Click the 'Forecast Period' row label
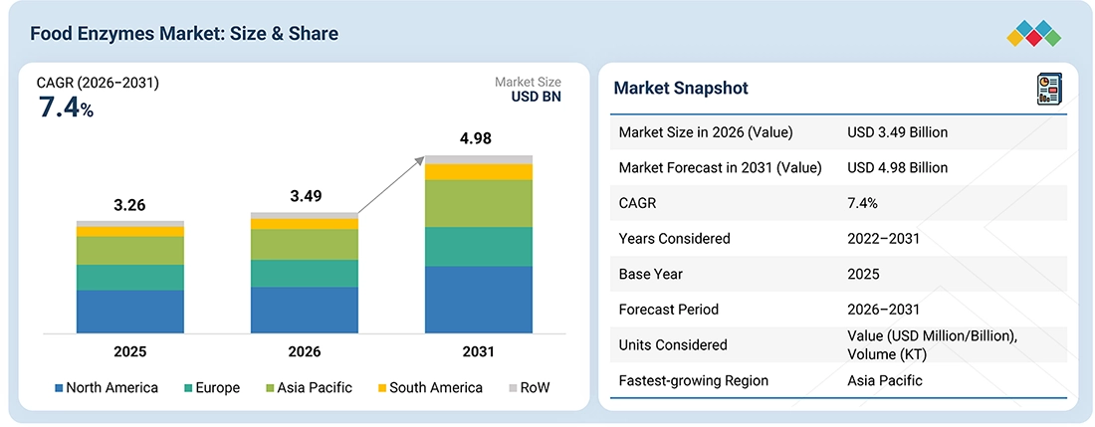Viewport: 1095px width, 427px height. tap(668, 310)
